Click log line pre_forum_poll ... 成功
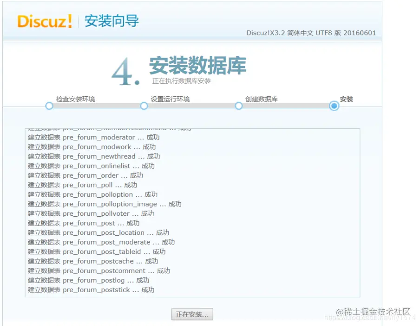The width and height of the screenshot is (420, 326). [x=83, y=185]
